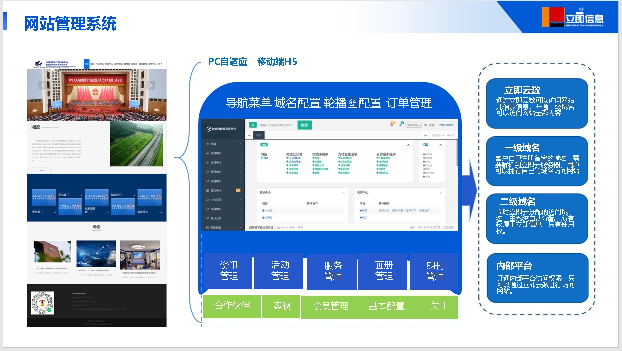Click the forward double-arrow on tab bar
This screenshot has width=622, height=351.
pyautogui.click(x=425, y=135)
